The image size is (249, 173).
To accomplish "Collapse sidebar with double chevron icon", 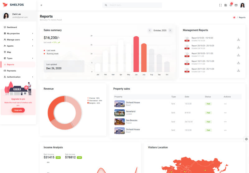I will tap(41, 5).
